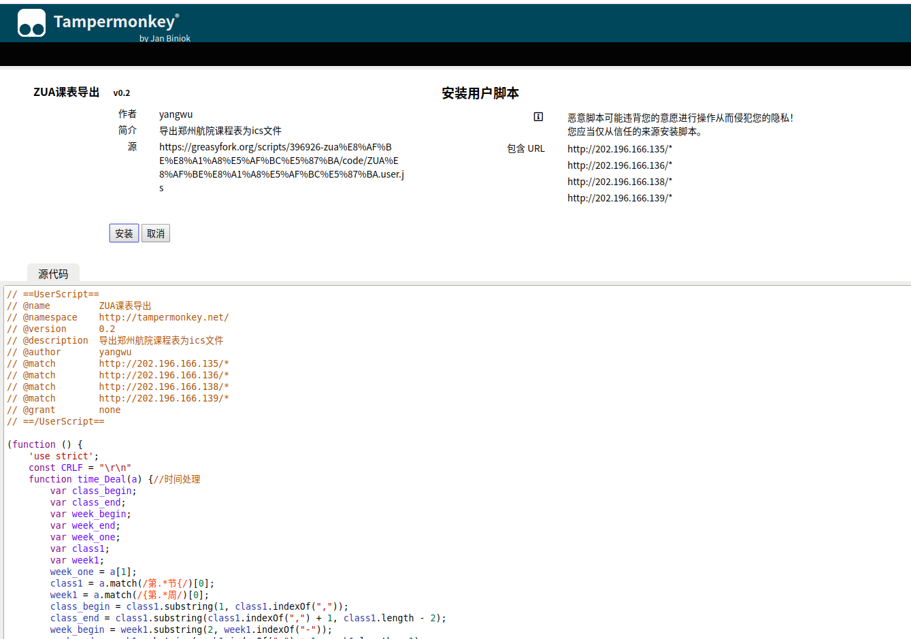Click the 作者 label
Viewport: 911px width, 639px height.
[x=127, y=114]
